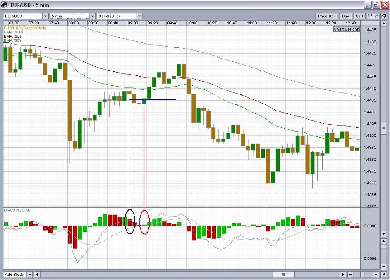Click the application logo in title bar
Screen dimensions: 390x280
pyautogui.click(x=5, y=5)
